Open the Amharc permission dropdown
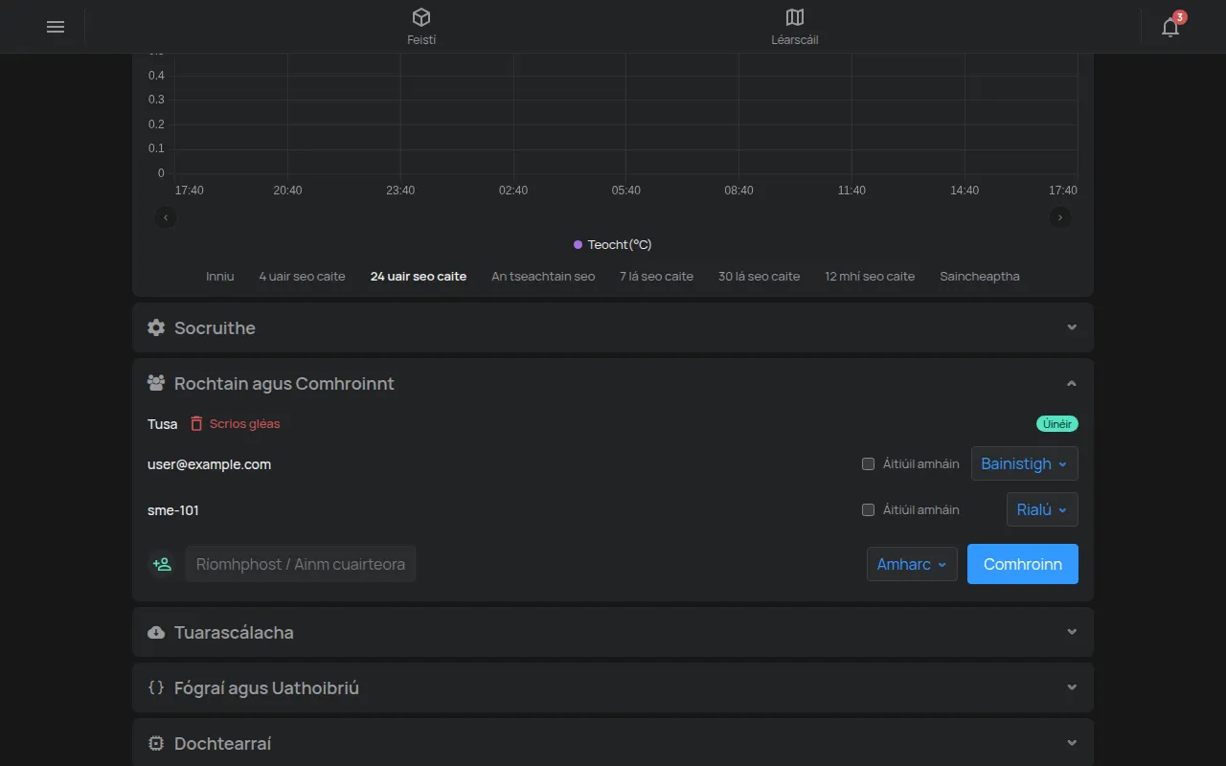Screen dimensions: 1226x766 coord(912,564)
